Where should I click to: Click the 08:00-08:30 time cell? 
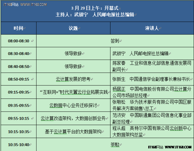point(19,41)
